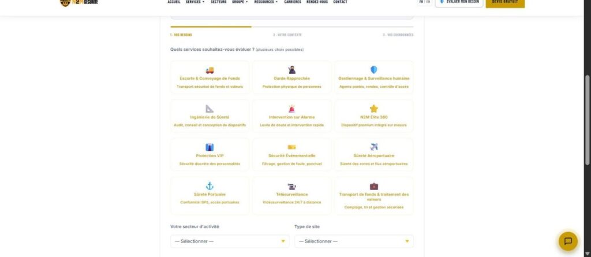The image size is (591, 257).
Task: Click 'Conformité ISPS, accès portuaires' text
Action: (x=210, y=202)
